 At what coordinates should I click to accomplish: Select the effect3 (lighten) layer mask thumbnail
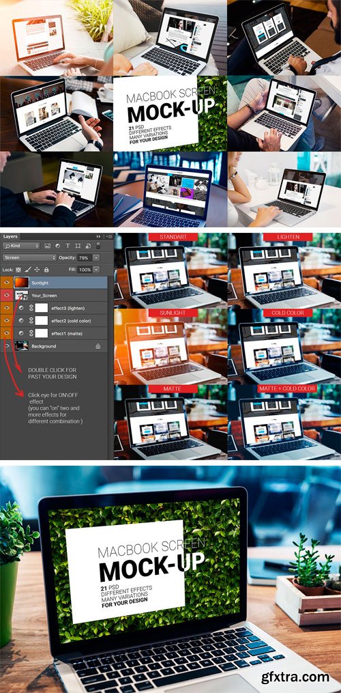42,308
